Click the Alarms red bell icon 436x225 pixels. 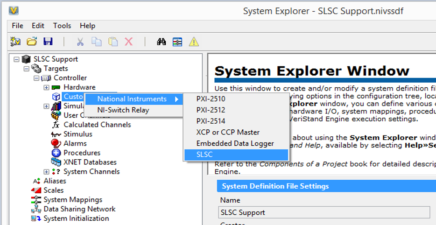(x=56, y=143)
